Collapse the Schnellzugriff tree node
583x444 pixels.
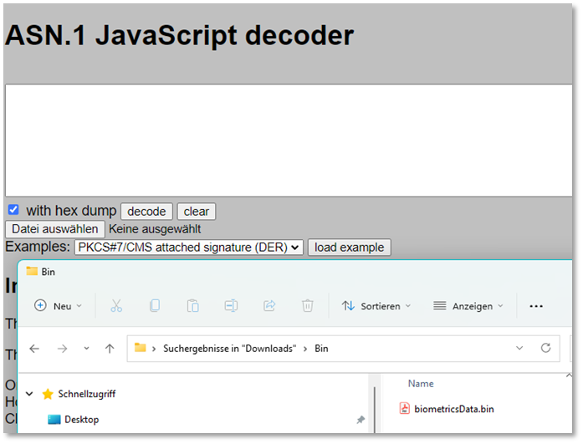(30, 394)
